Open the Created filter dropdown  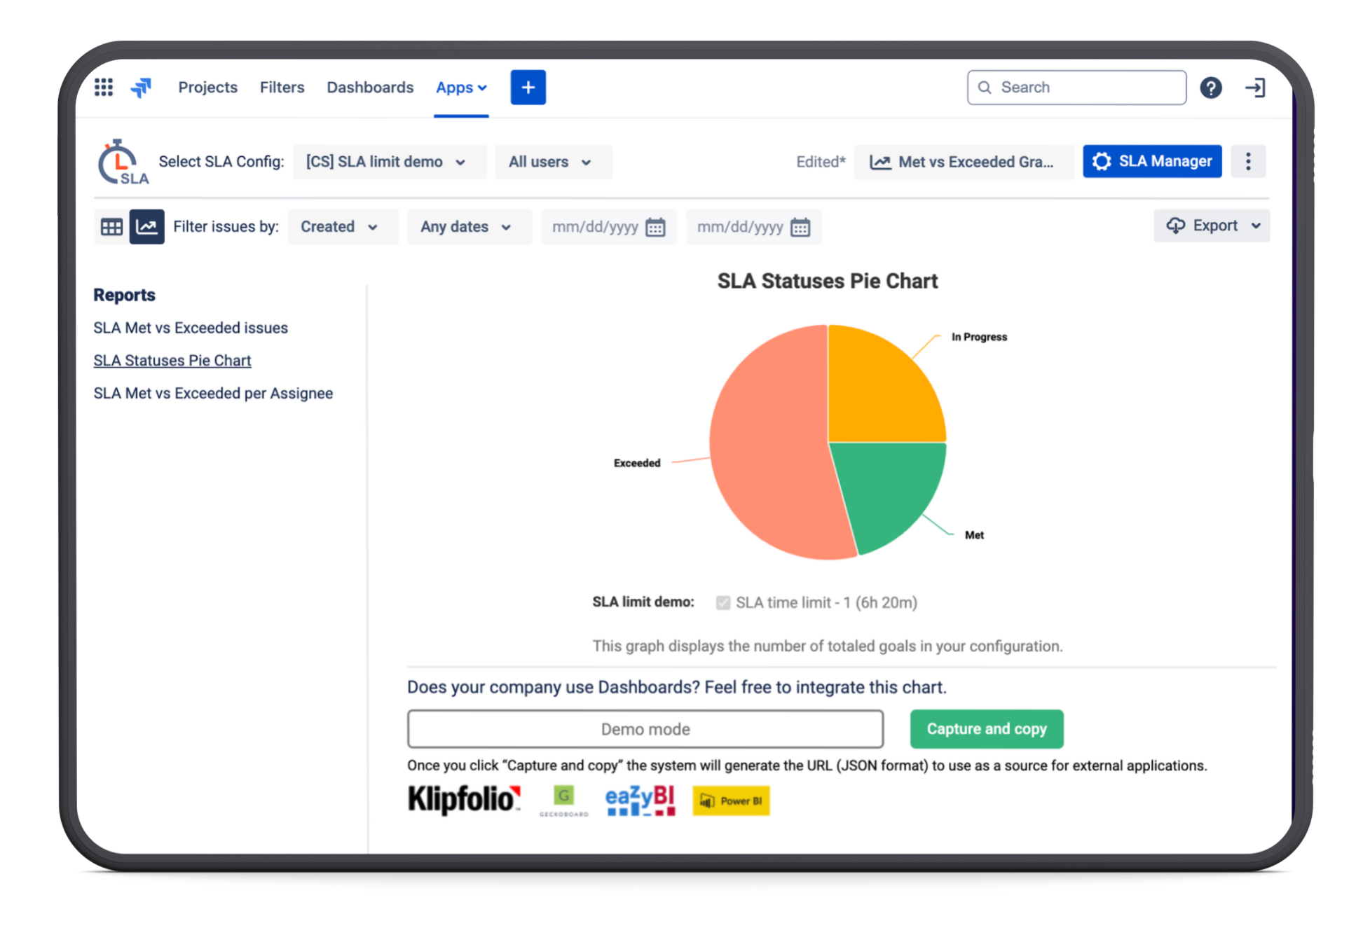342,226
